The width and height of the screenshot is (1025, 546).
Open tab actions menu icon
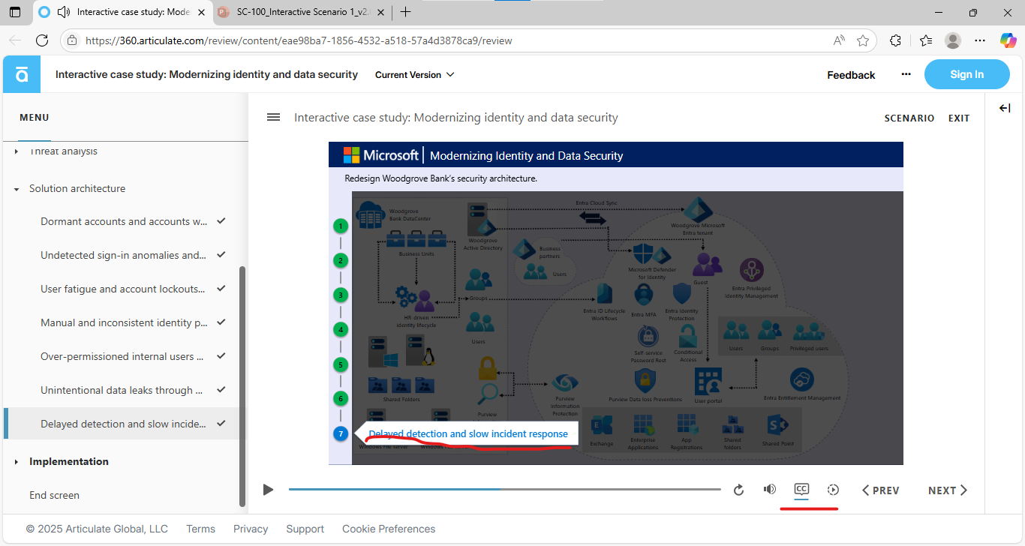pos(15,12)
